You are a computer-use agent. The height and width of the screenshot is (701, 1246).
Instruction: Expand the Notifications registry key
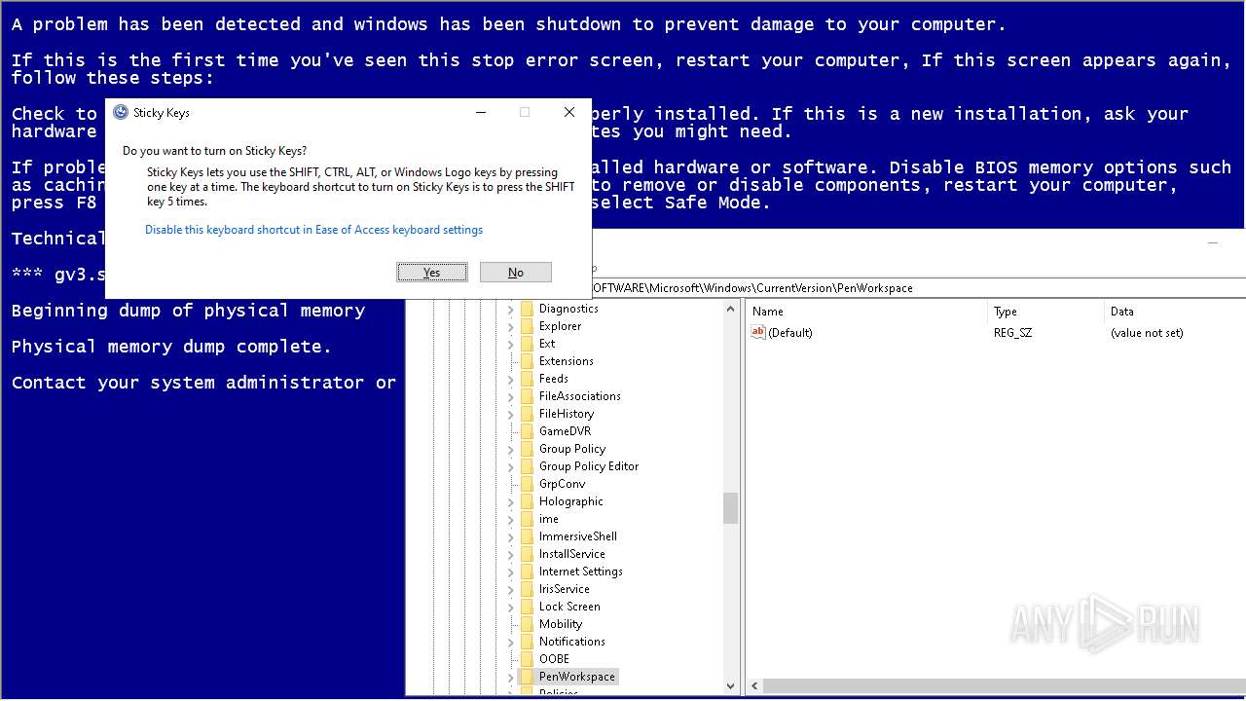tap(510, 642)
